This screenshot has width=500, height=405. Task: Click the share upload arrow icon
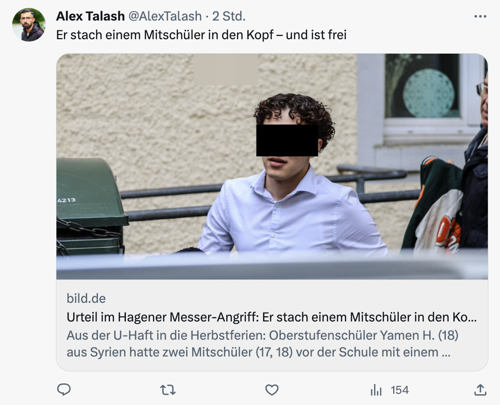click(480, 390)
